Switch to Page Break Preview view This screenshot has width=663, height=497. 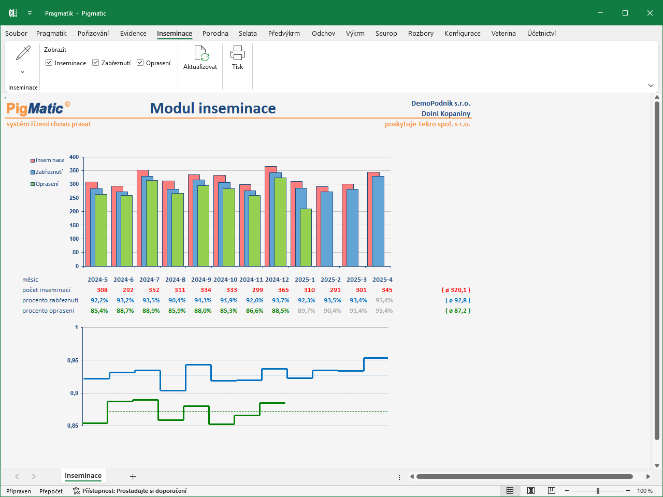[552, 491]
